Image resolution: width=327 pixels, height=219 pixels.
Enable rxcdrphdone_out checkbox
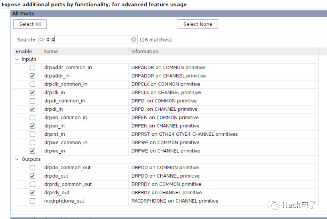pyautogui.click(x=32, y=201)
